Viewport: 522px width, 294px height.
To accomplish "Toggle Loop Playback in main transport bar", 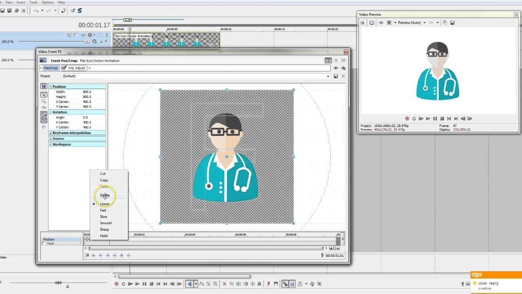I will click(x=124, y=284).
